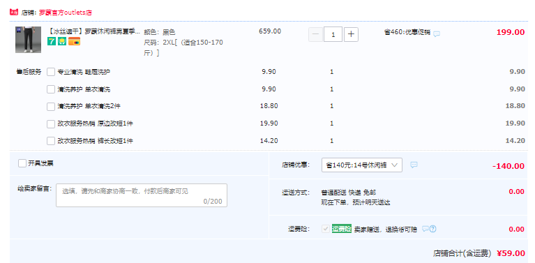Increase quantity with the plus button
535x263 pixels.
(x=351, y=34)
